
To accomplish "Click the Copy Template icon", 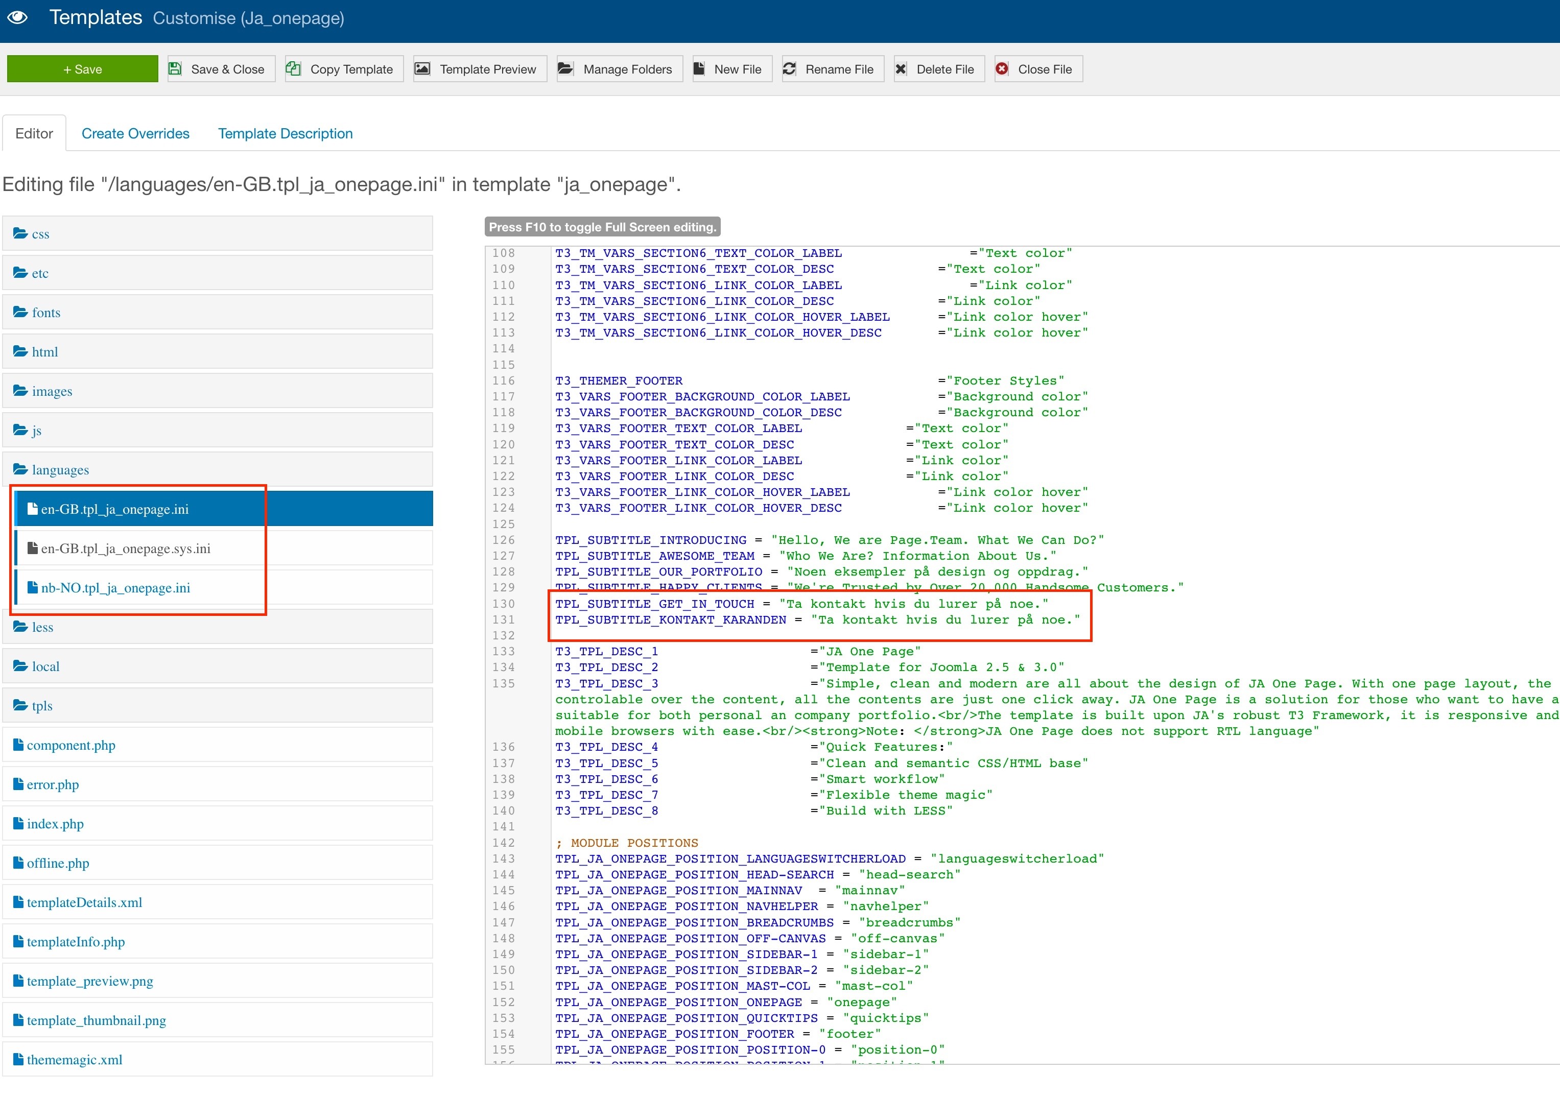I will (294, 68).
